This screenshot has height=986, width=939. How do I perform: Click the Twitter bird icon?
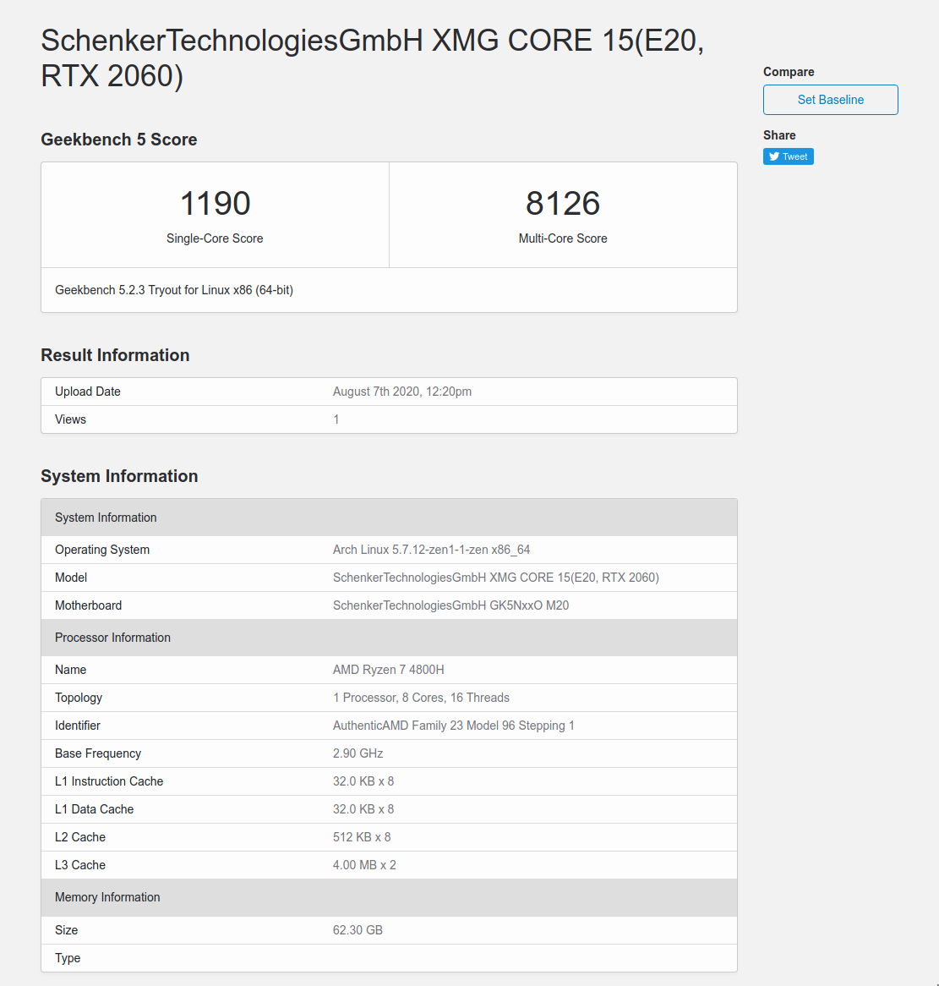pyautogui.click(x=774, y=156)
